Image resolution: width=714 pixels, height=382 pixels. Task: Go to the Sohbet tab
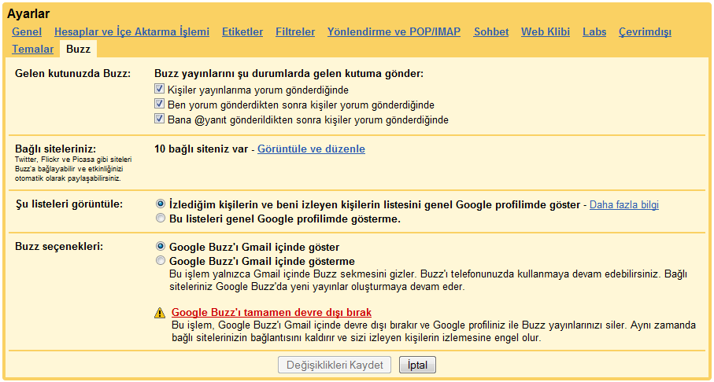pyautogui.click(x=491, y=31)
